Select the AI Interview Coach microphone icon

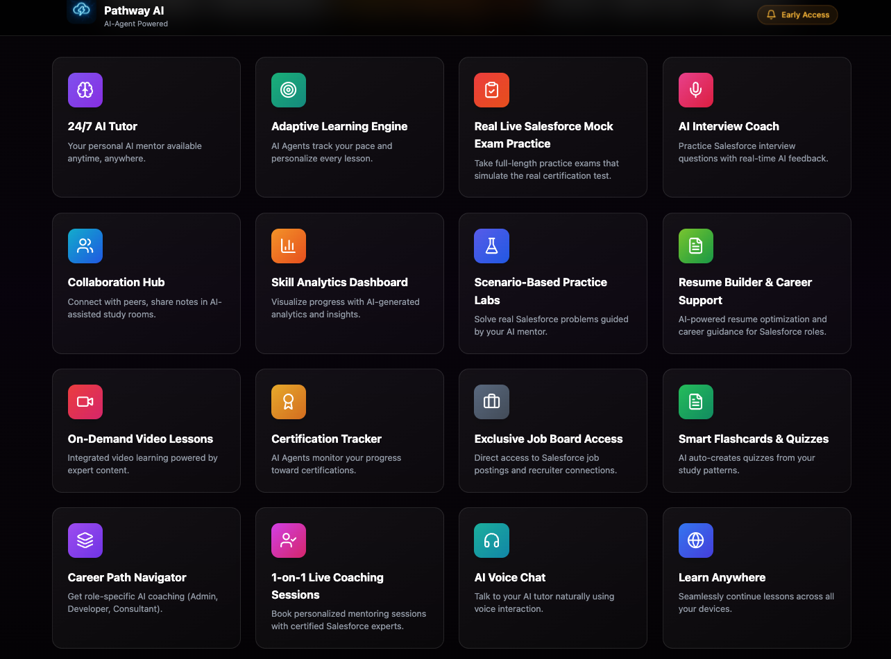coord(695,89)
